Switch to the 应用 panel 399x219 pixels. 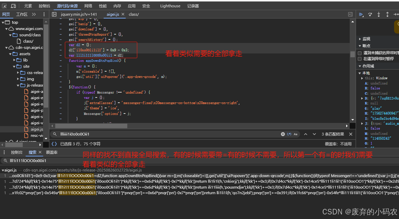tap(131, 6)
